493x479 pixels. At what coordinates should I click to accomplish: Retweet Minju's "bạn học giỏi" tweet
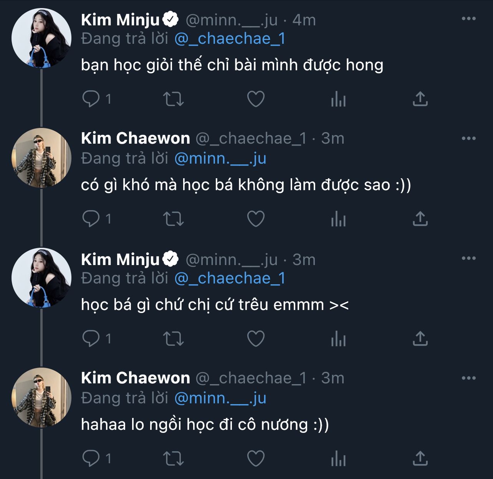(174, 99)
